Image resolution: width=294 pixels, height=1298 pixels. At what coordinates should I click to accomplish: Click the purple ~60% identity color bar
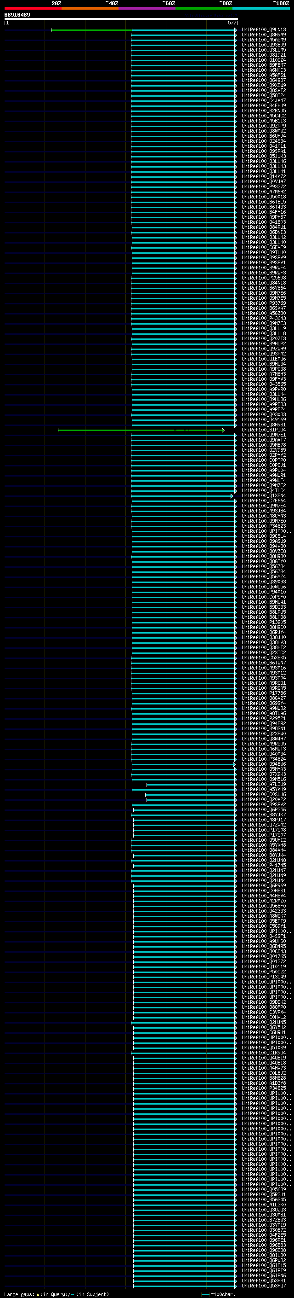(147, 8)
